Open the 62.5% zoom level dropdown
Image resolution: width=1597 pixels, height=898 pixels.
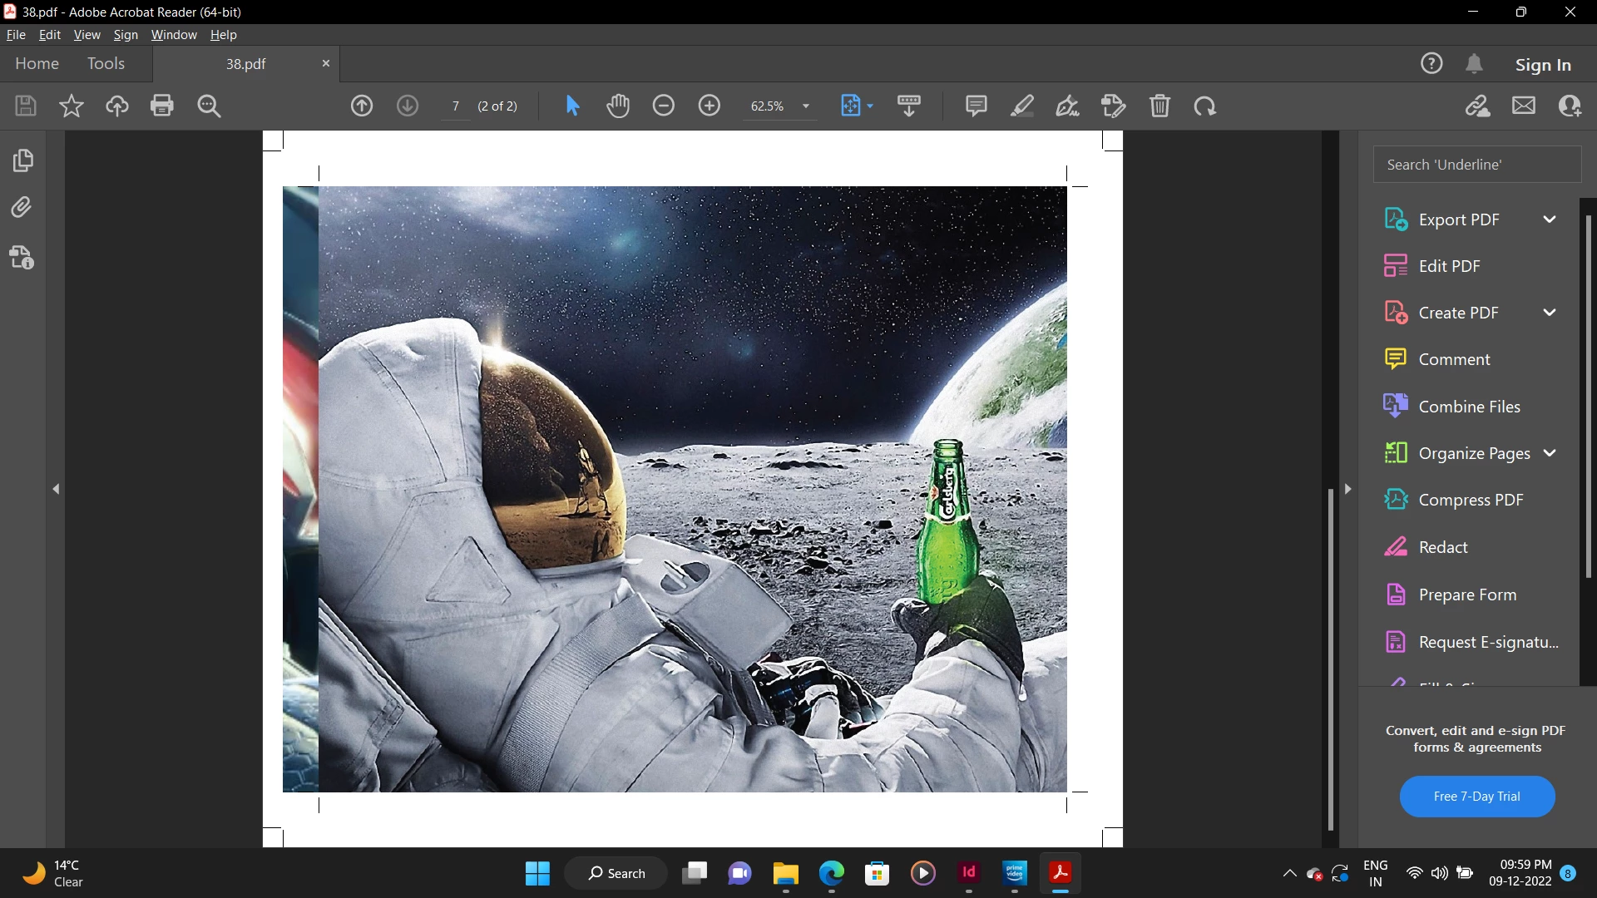pos(805,106)
